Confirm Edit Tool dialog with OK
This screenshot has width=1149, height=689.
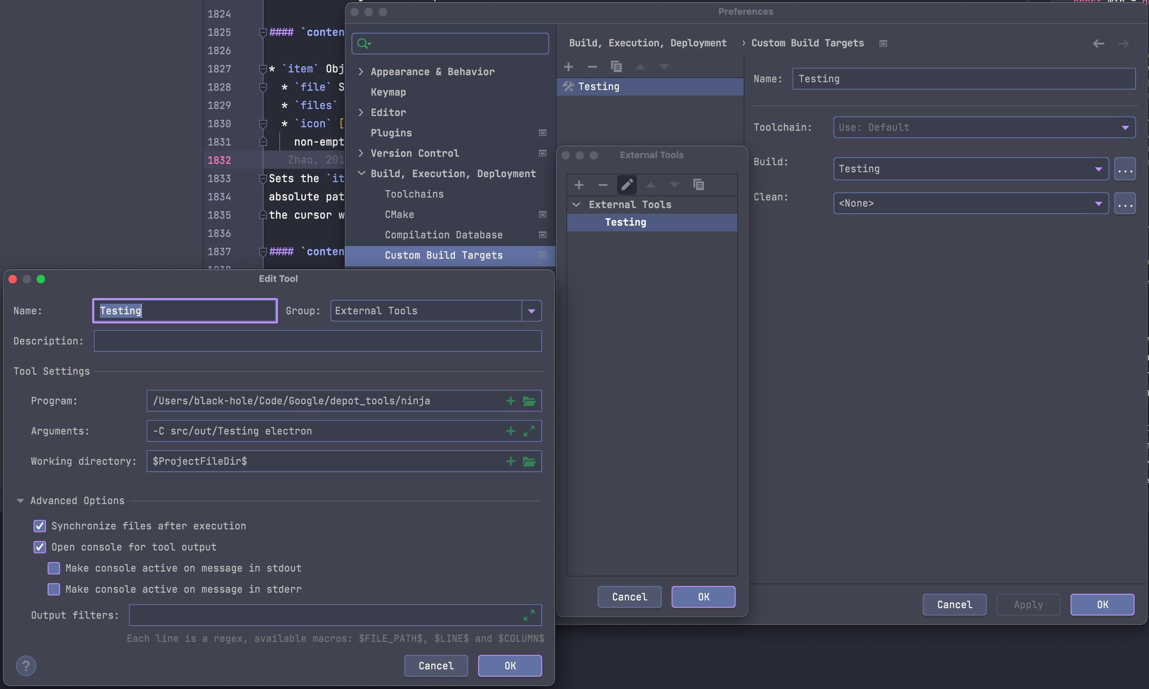(x=510, y=666)
